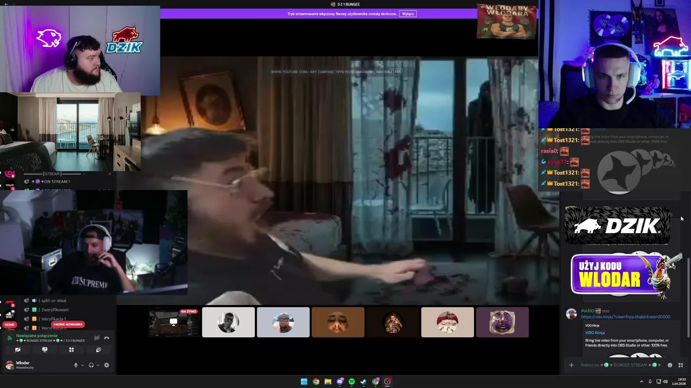Click MARiO username in chat

587,311
